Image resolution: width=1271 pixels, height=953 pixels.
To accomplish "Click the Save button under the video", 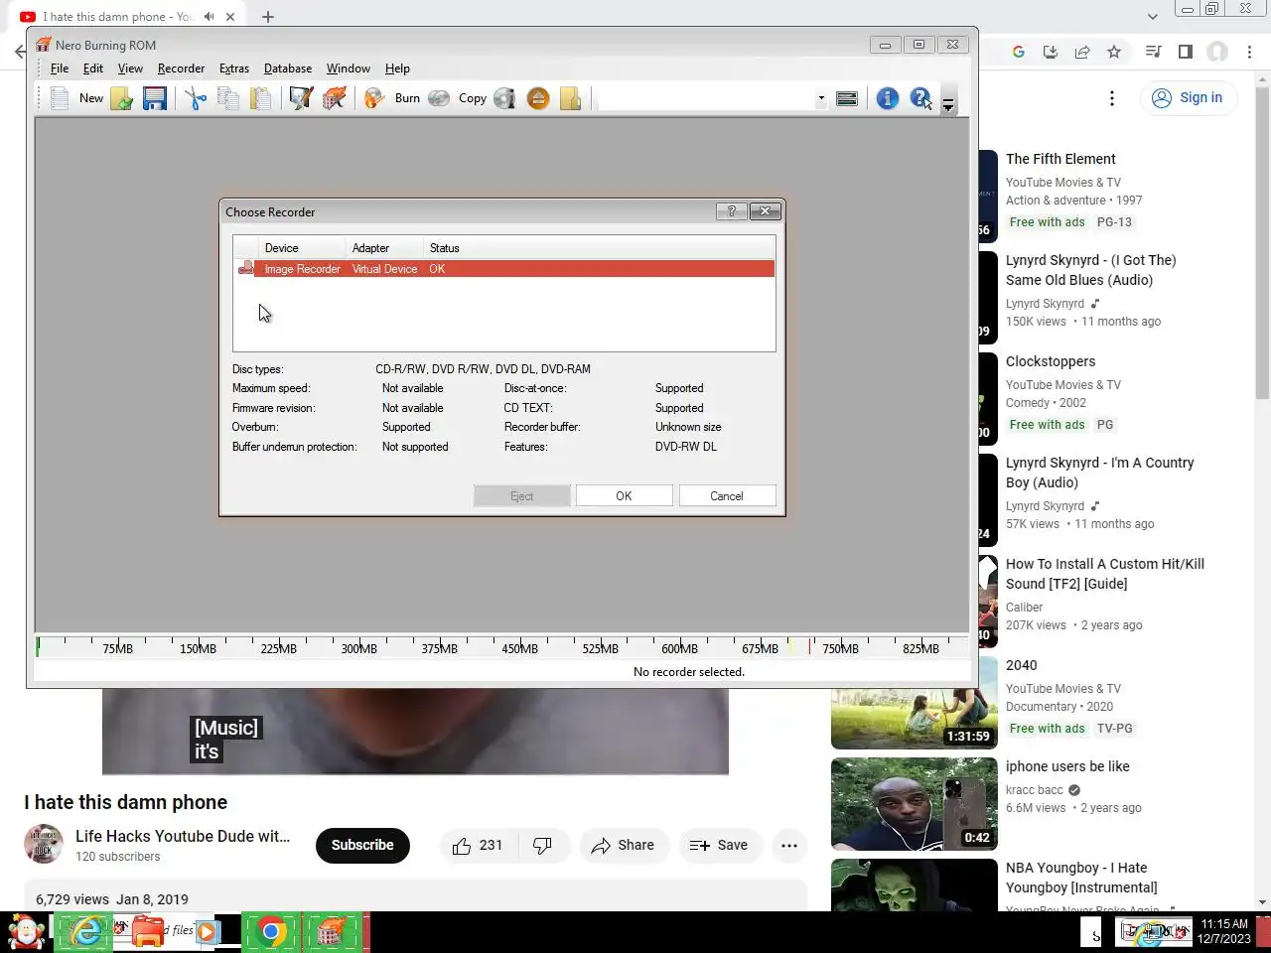I will point(719,846).
